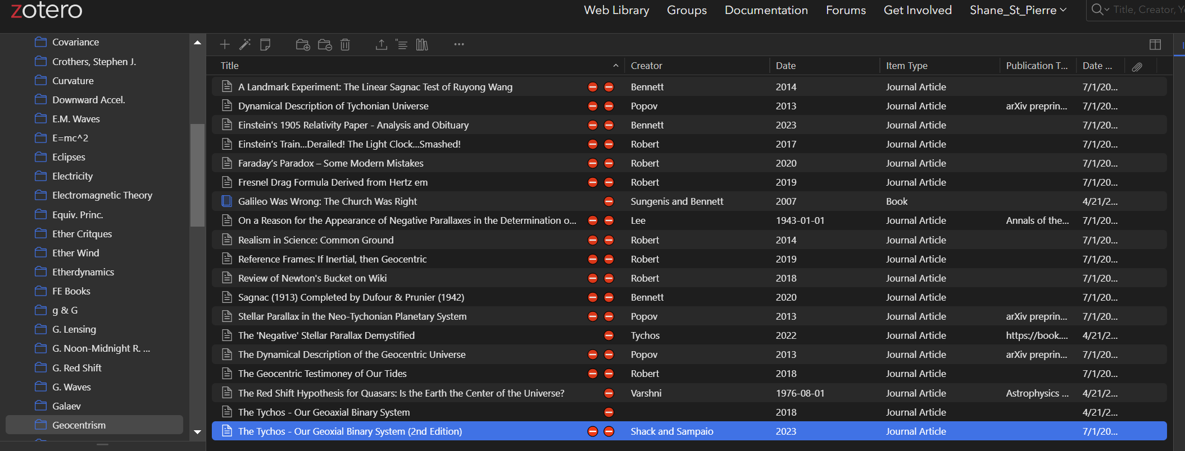Click creator 'Sungenis and Bennett'
1185x451 pixels.
(677, 201)
